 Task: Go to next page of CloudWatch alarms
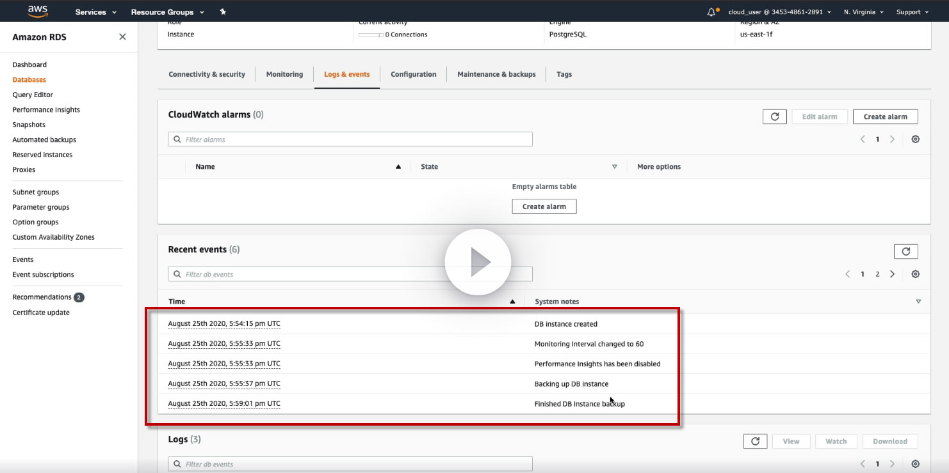[892, 139]
